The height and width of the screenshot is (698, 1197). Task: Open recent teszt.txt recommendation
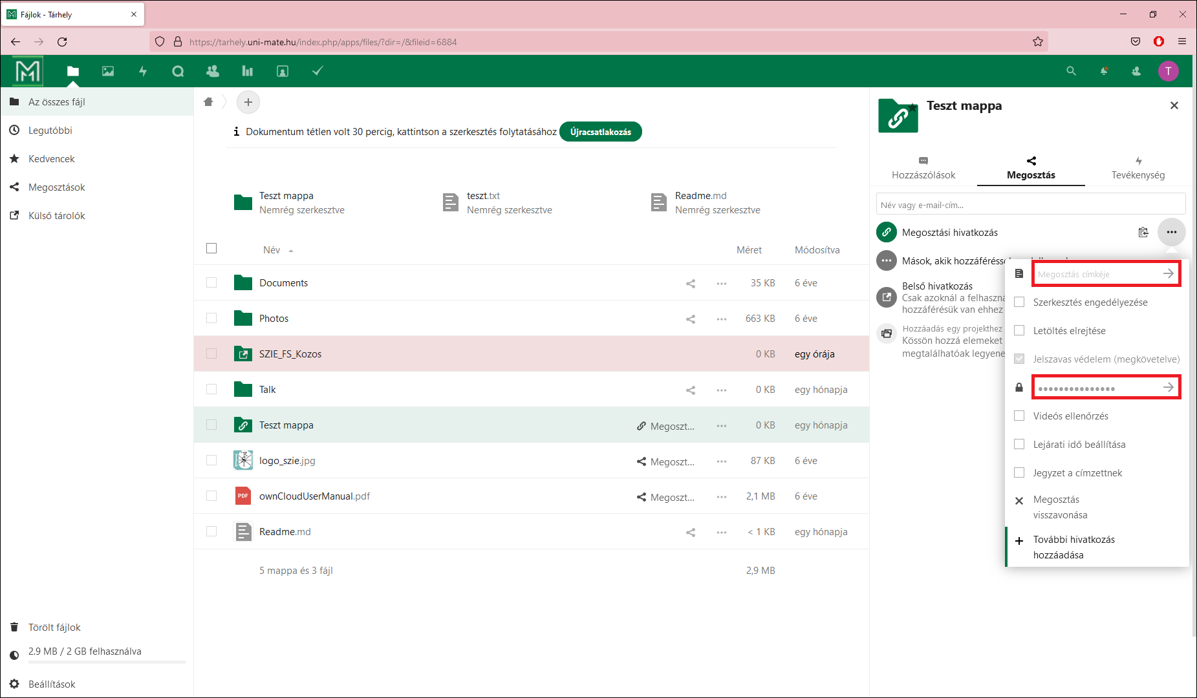pos(497,202)
